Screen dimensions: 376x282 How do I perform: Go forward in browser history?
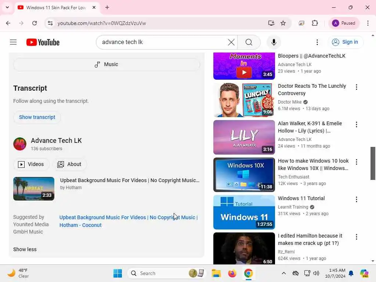pos(21,23)
